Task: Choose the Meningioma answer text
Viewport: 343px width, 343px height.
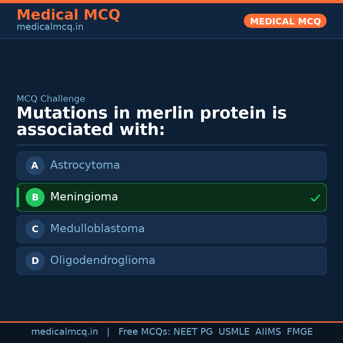Action: point(84,197)
